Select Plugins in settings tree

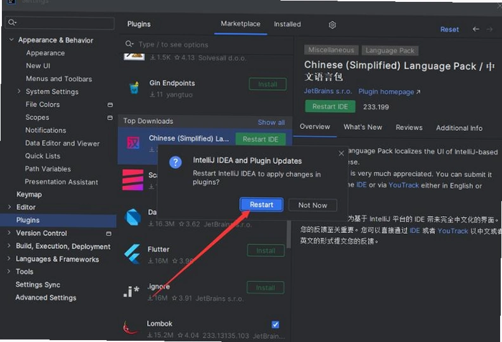pos(58,220)
